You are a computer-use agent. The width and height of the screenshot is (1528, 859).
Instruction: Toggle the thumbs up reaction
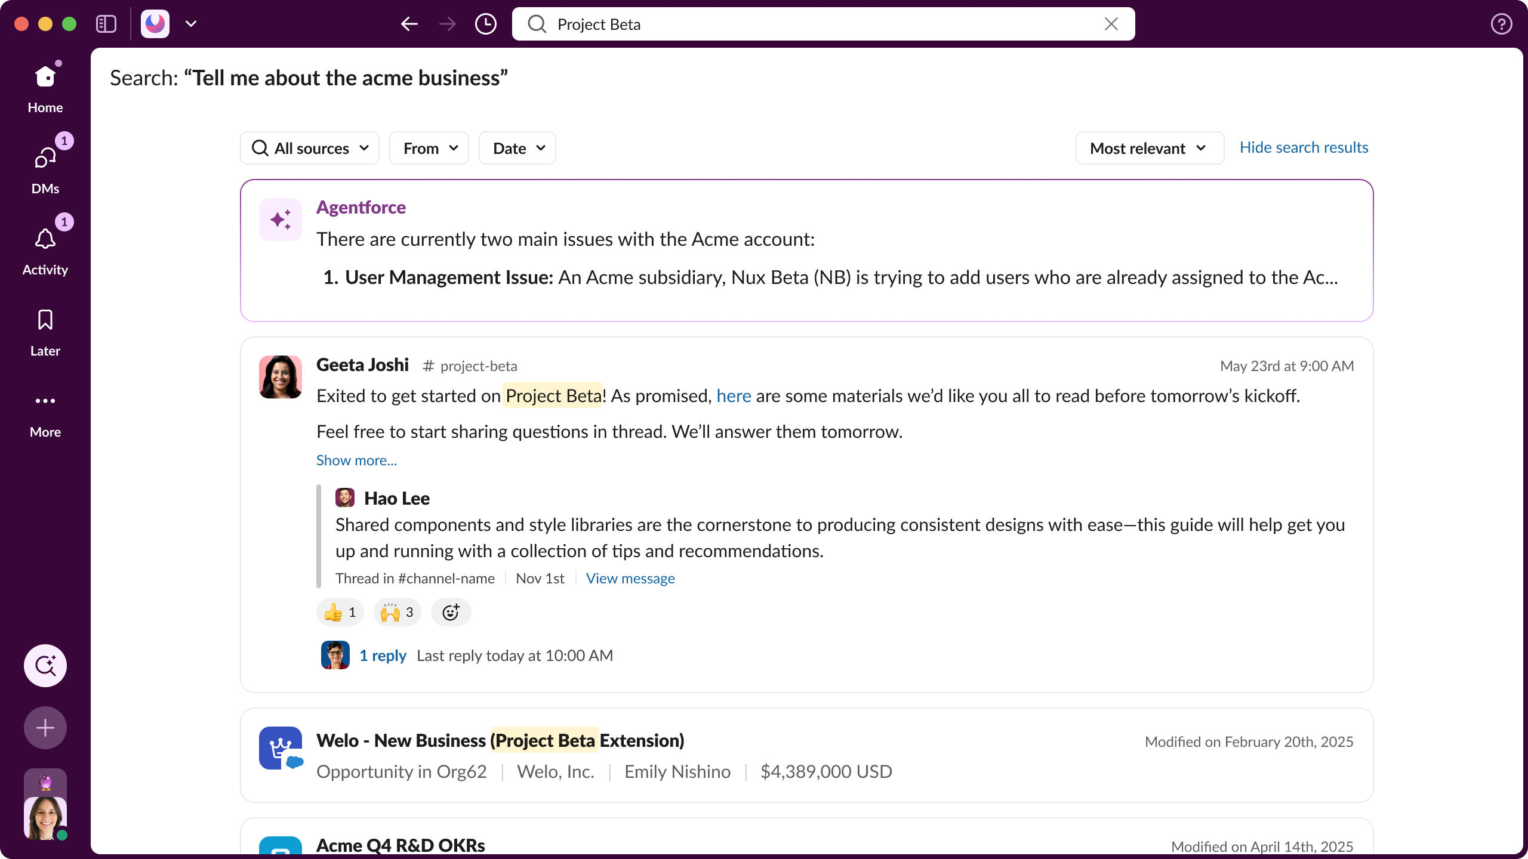(x=340, y=612)
